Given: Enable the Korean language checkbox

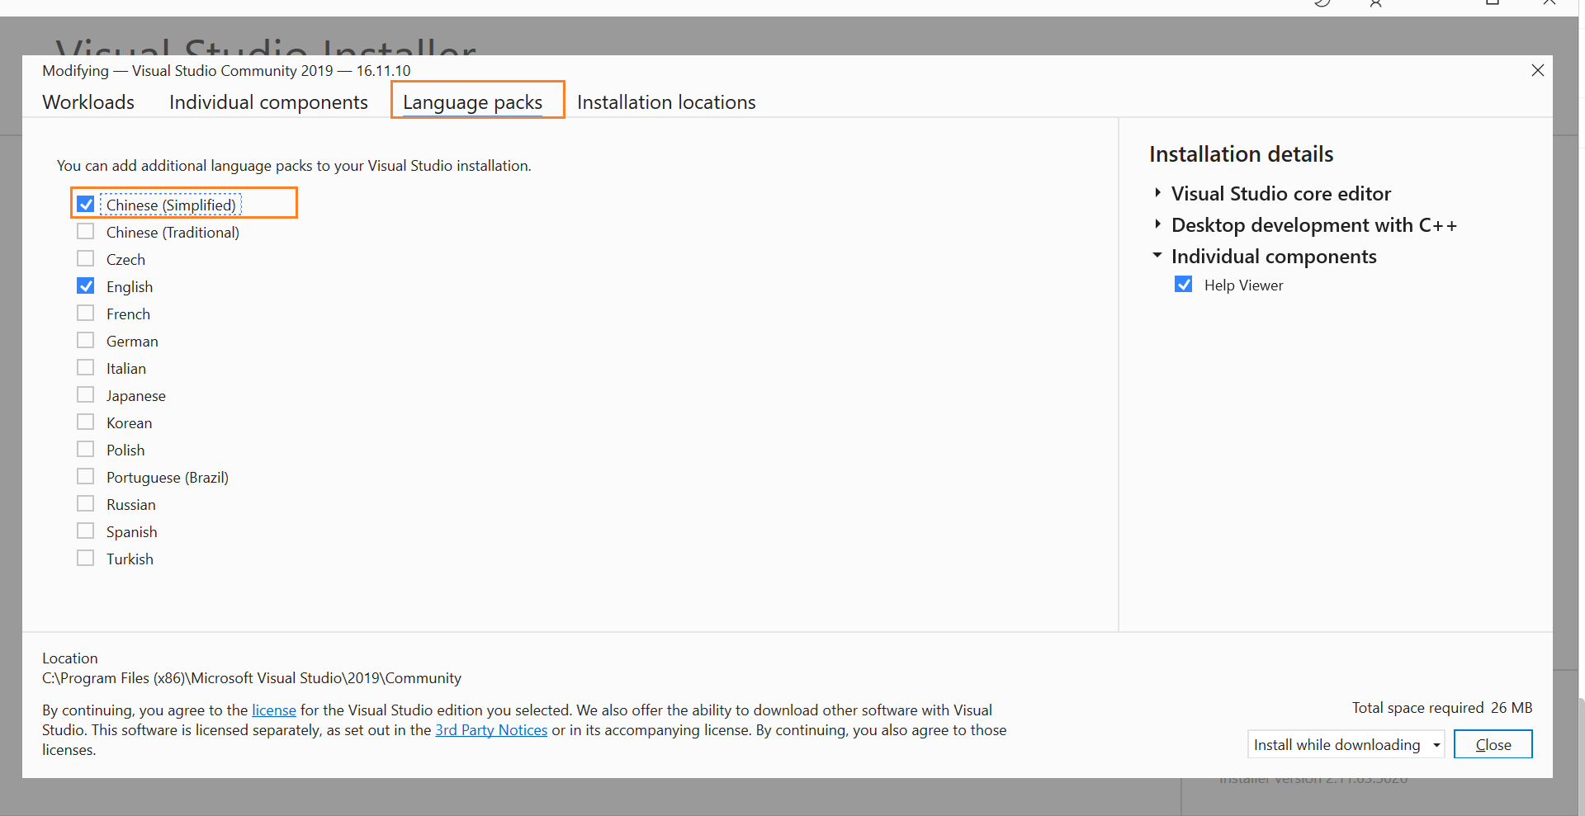Looking at the screenshot, I should [86, 422].
